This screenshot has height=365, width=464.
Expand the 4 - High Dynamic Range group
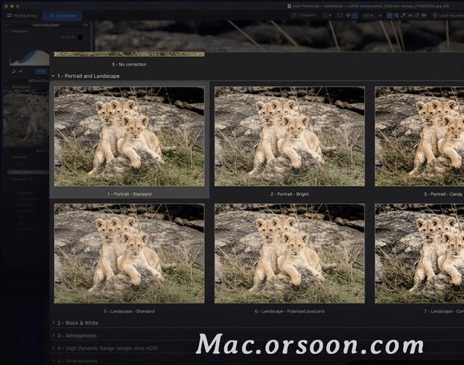pyautogui.click(x=54, y=348)
